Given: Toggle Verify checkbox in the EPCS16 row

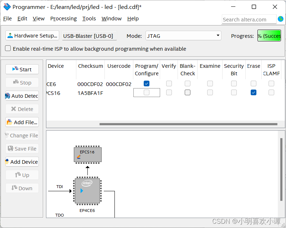Looking at the screenshot, I should coord(169,92).
